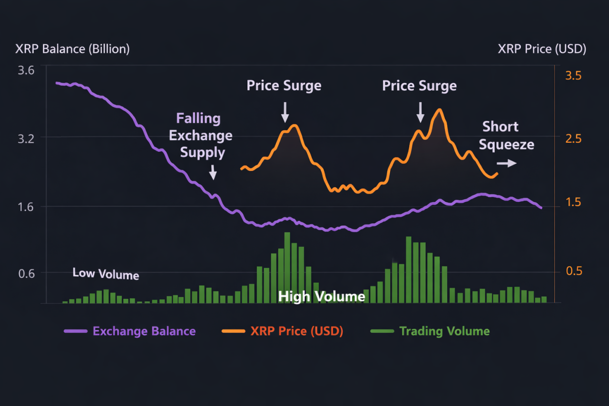Screen dimensions: 609x406
Task: Click the 0.6 label on the balance axis
Action: coord(26,273)
